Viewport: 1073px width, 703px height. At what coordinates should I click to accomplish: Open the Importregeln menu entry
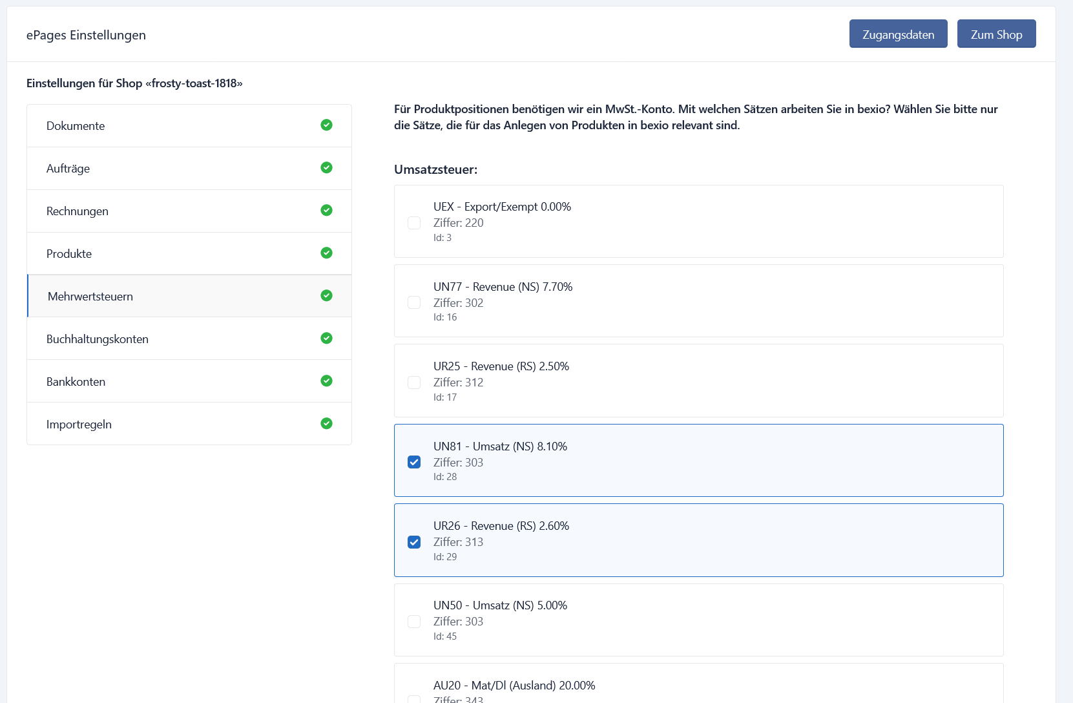pyautogui.click(x=189, y=424)
